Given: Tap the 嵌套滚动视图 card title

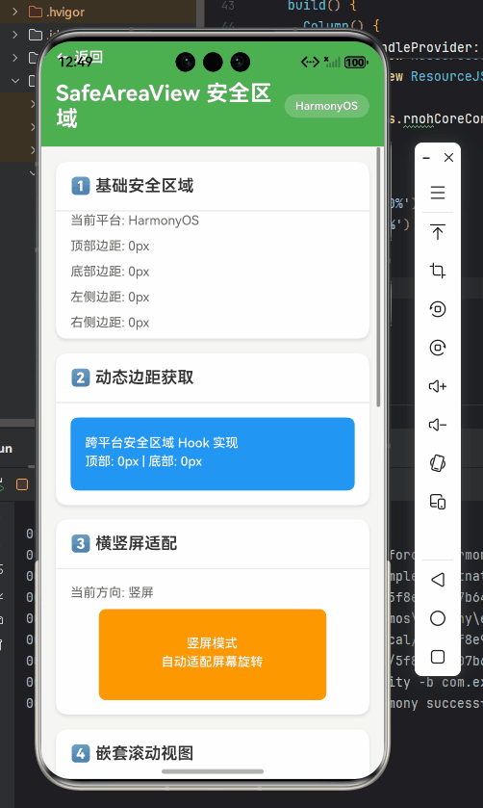Looking at the screenshot, I should (144, 753).
